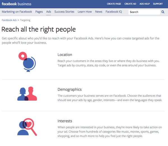
Task: Open Facebook IQ tab
Action: (114, 11)
